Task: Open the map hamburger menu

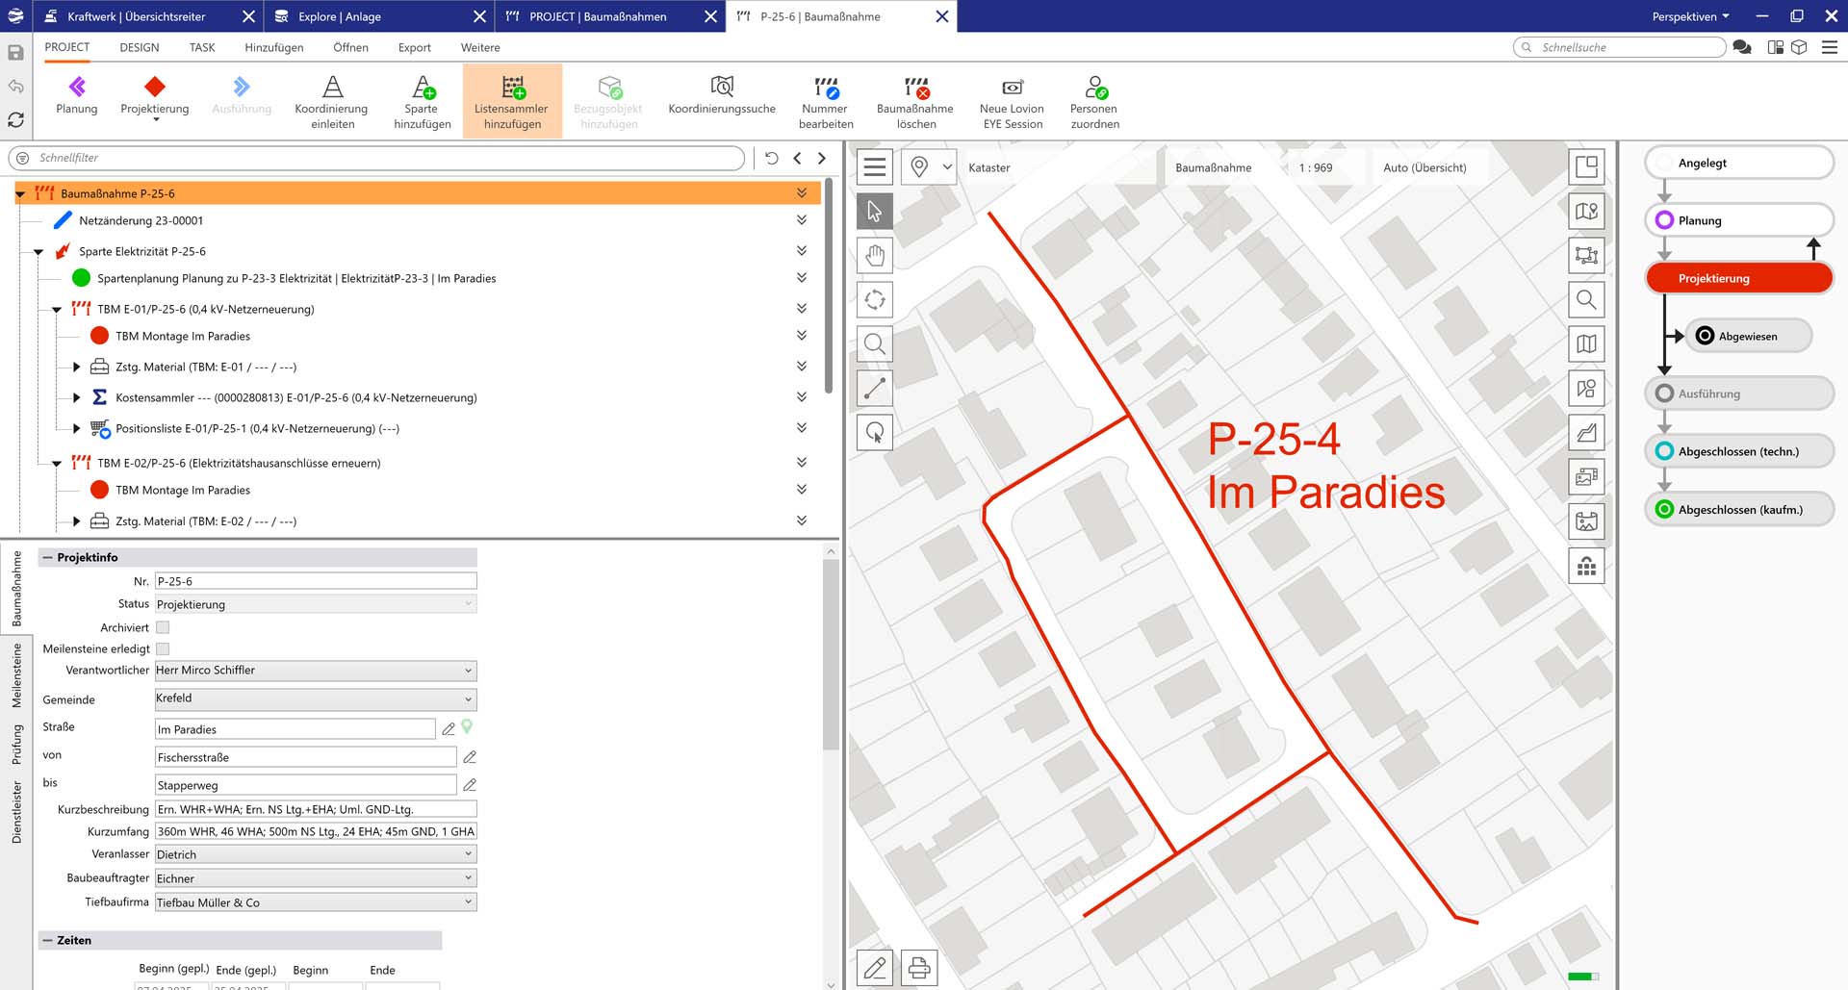Action: click(x=874, y=167)
